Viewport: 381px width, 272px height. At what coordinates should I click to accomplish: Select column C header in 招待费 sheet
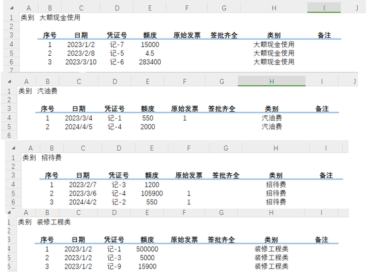pos(83,148)
